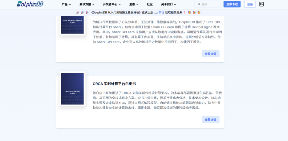Go to the 社区 page

[150, 4]
